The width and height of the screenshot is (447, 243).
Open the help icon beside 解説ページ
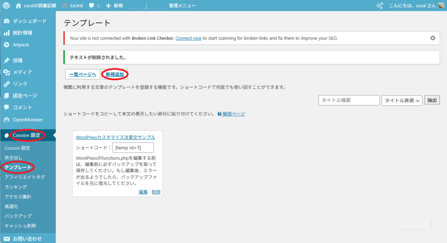click(219, 114)
